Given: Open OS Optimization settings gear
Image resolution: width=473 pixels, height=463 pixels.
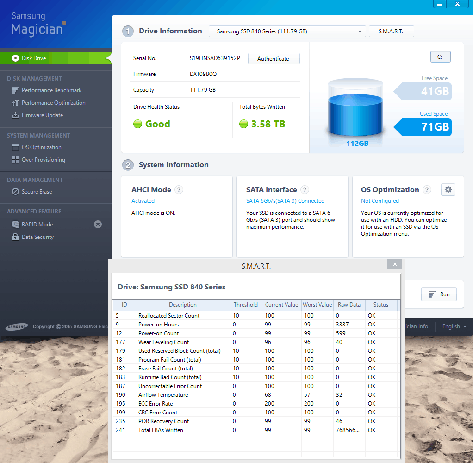Looking at the screenshot, I should pos(448,189).
